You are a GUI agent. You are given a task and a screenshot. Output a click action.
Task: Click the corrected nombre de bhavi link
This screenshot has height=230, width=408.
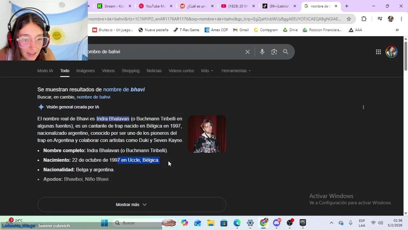tap(124, 89)
